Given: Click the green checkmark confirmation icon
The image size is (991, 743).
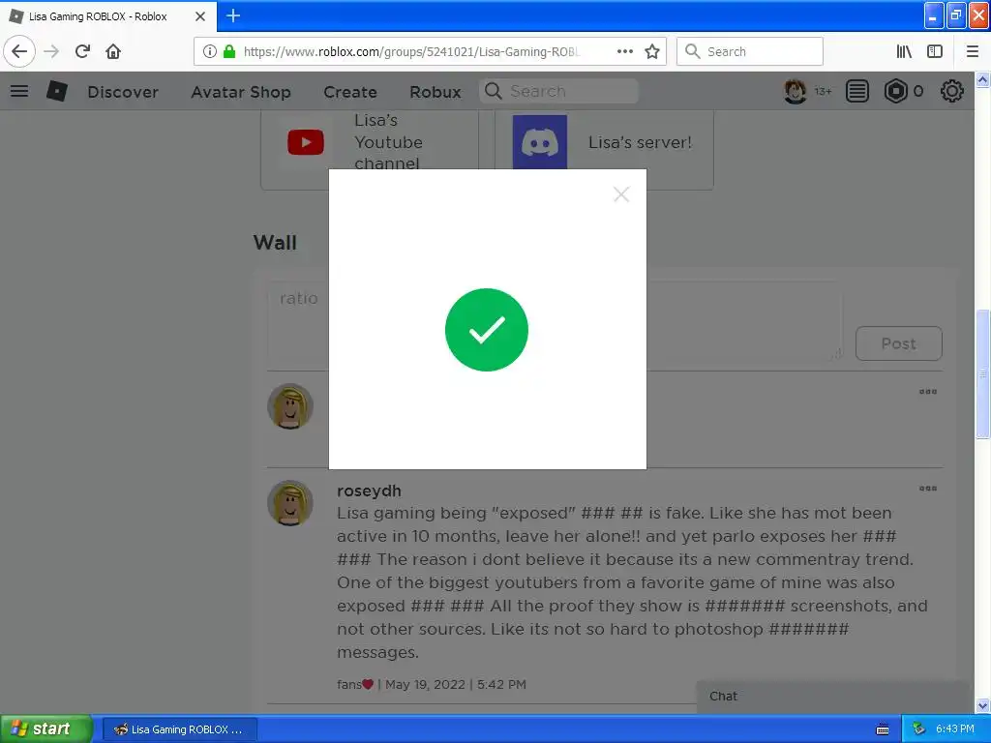Looking at the screenshot, I should 487,330.
